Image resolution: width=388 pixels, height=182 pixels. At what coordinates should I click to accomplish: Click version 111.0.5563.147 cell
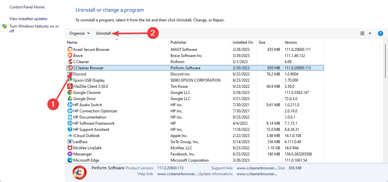[x=297, y=93]
